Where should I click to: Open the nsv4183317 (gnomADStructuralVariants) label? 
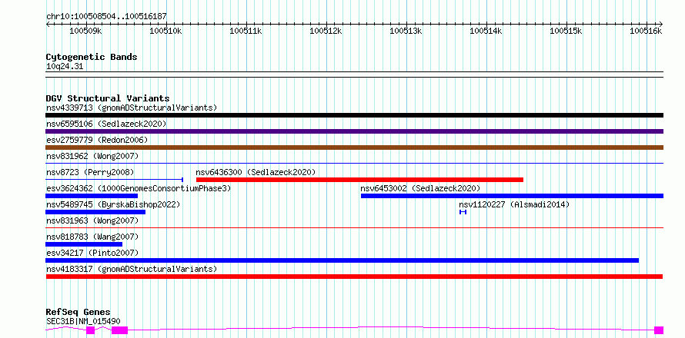point(132,269)
